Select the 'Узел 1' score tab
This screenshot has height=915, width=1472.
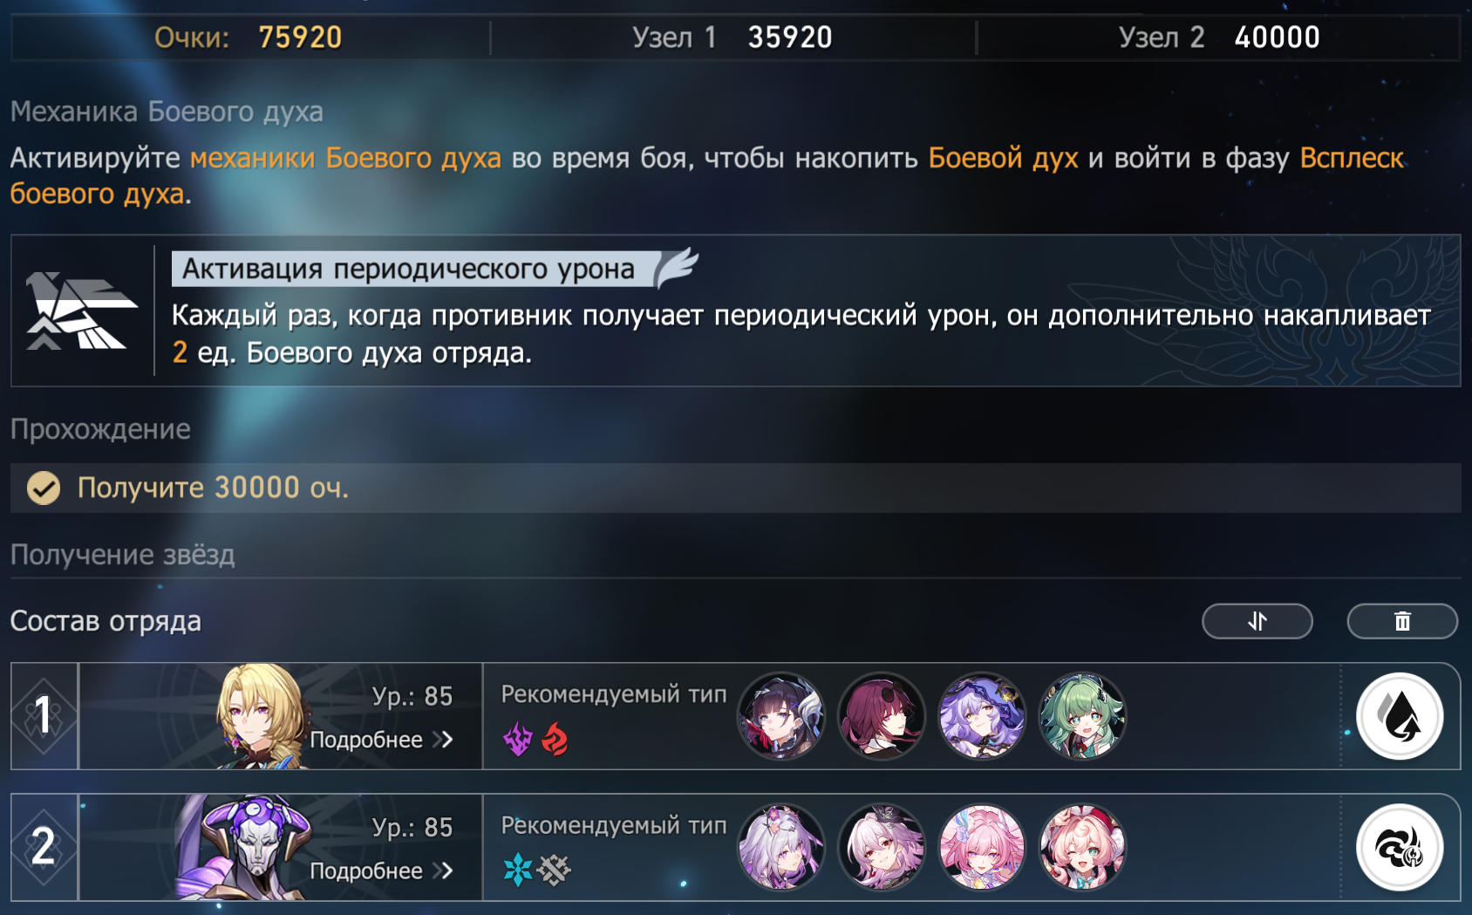(733, 38)
